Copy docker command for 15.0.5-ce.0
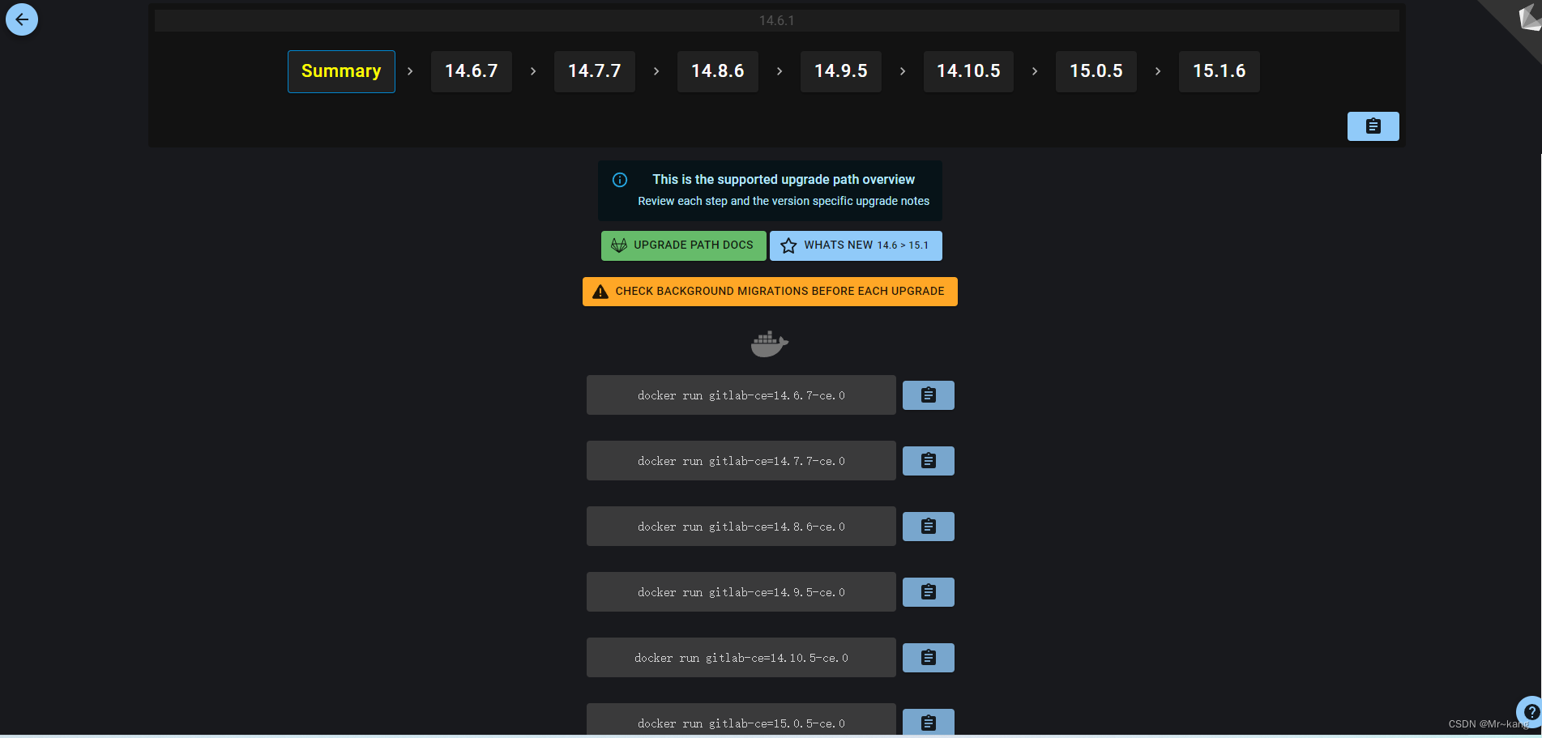The width and height of the screenshot is (1542, 738). [x=928, y=722]
